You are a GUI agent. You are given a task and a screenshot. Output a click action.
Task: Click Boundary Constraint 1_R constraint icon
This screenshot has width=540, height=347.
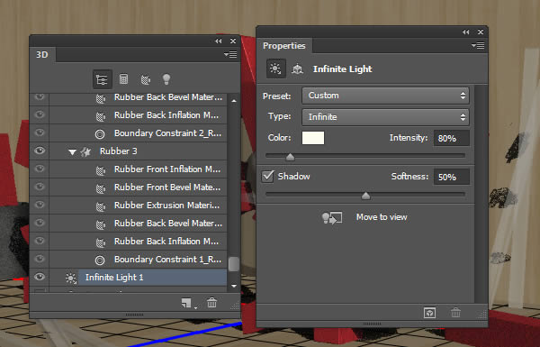pyautogui.click(x=100, y=260)
